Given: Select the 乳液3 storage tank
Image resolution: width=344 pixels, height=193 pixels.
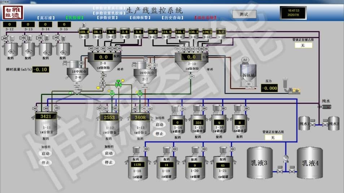Looking at the screenshot, I should 259,163.
